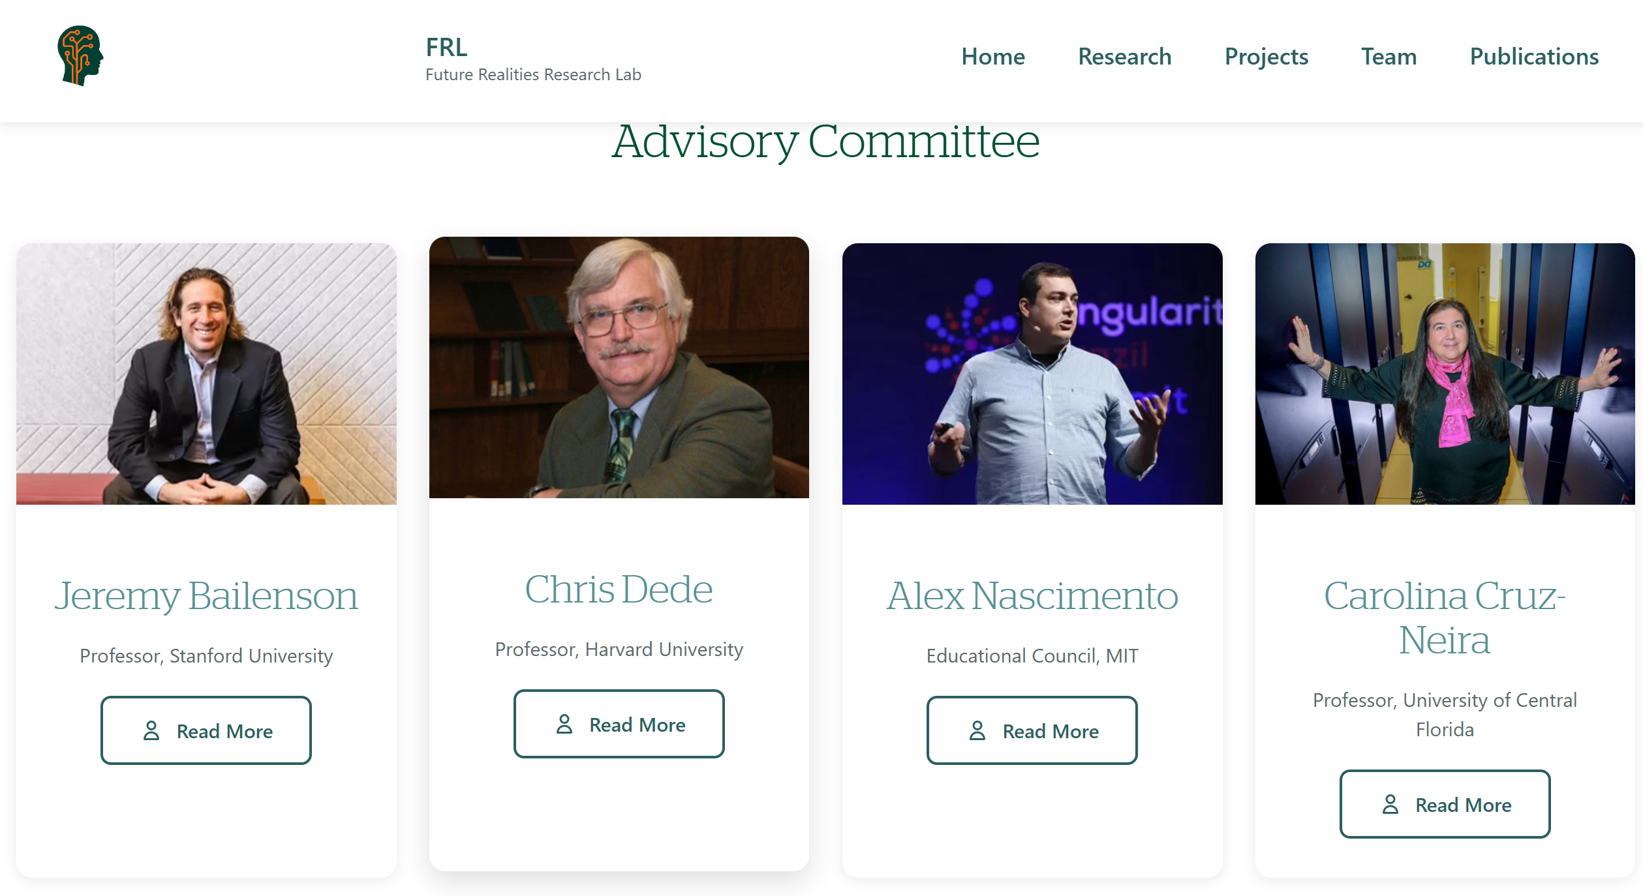This screenshot has height=896, width=1643.
Task: Open Carolina Cruz-Neira's profile photo
Action: 1444,372
